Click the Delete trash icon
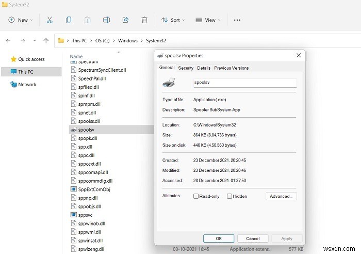 point(144,20)
